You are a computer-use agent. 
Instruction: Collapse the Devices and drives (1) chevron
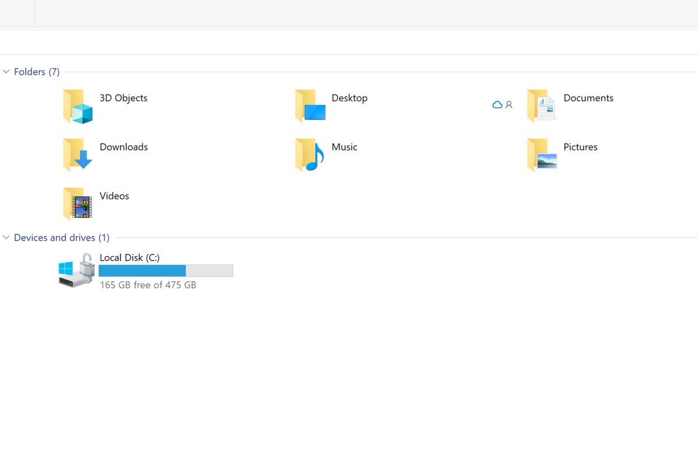pyautogui.click(x=6, y=238)
